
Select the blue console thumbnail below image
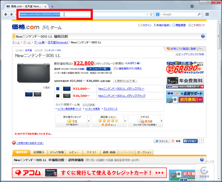coord(29,94)
